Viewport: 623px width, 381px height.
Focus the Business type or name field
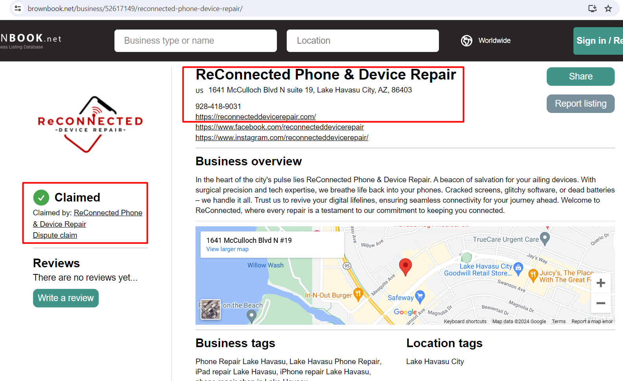[195, 41]
